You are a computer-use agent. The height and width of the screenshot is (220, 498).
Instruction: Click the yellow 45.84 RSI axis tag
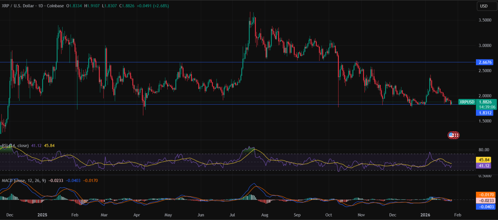click(x=484, y=160)
